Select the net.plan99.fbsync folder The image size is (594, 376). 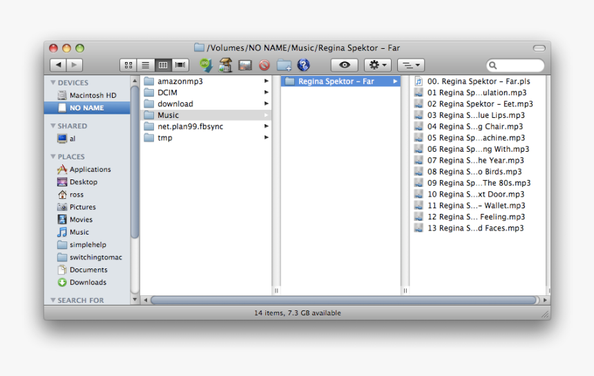206,126
